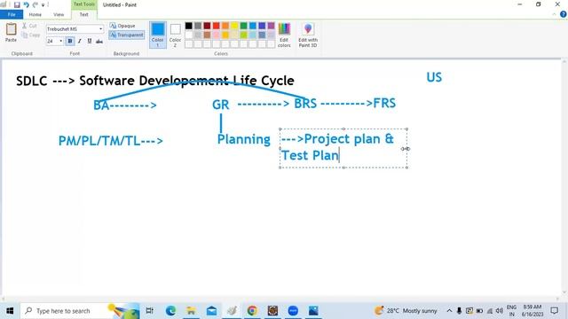Open Photos app from taskbar
This screenshot has width=568, height=319.
click(x=313, y=311)
